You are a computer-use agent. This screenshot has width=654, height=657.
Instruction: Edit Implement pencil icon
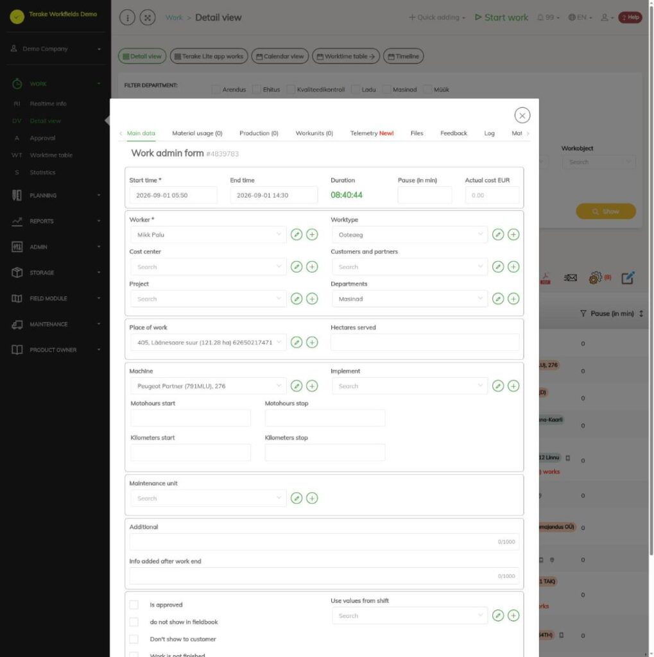pos(498,386)
